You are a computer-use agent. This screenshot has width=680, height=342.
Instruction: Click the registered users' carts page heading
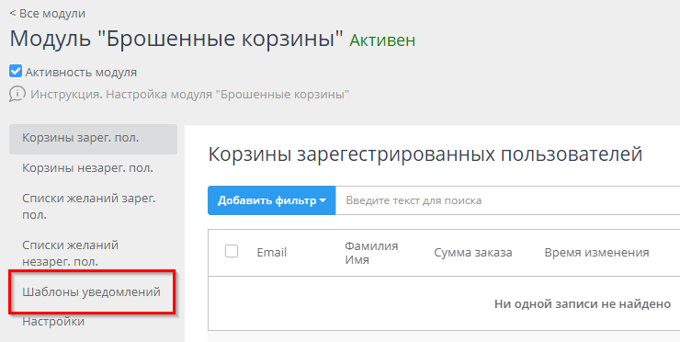coord(425,154)
